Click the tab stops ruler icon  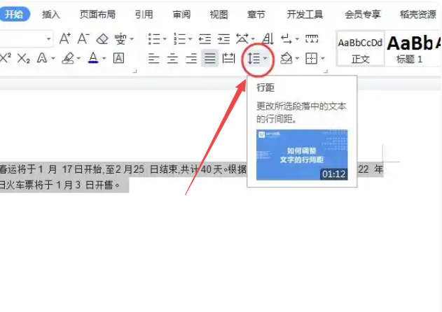[x=312, y=38]
